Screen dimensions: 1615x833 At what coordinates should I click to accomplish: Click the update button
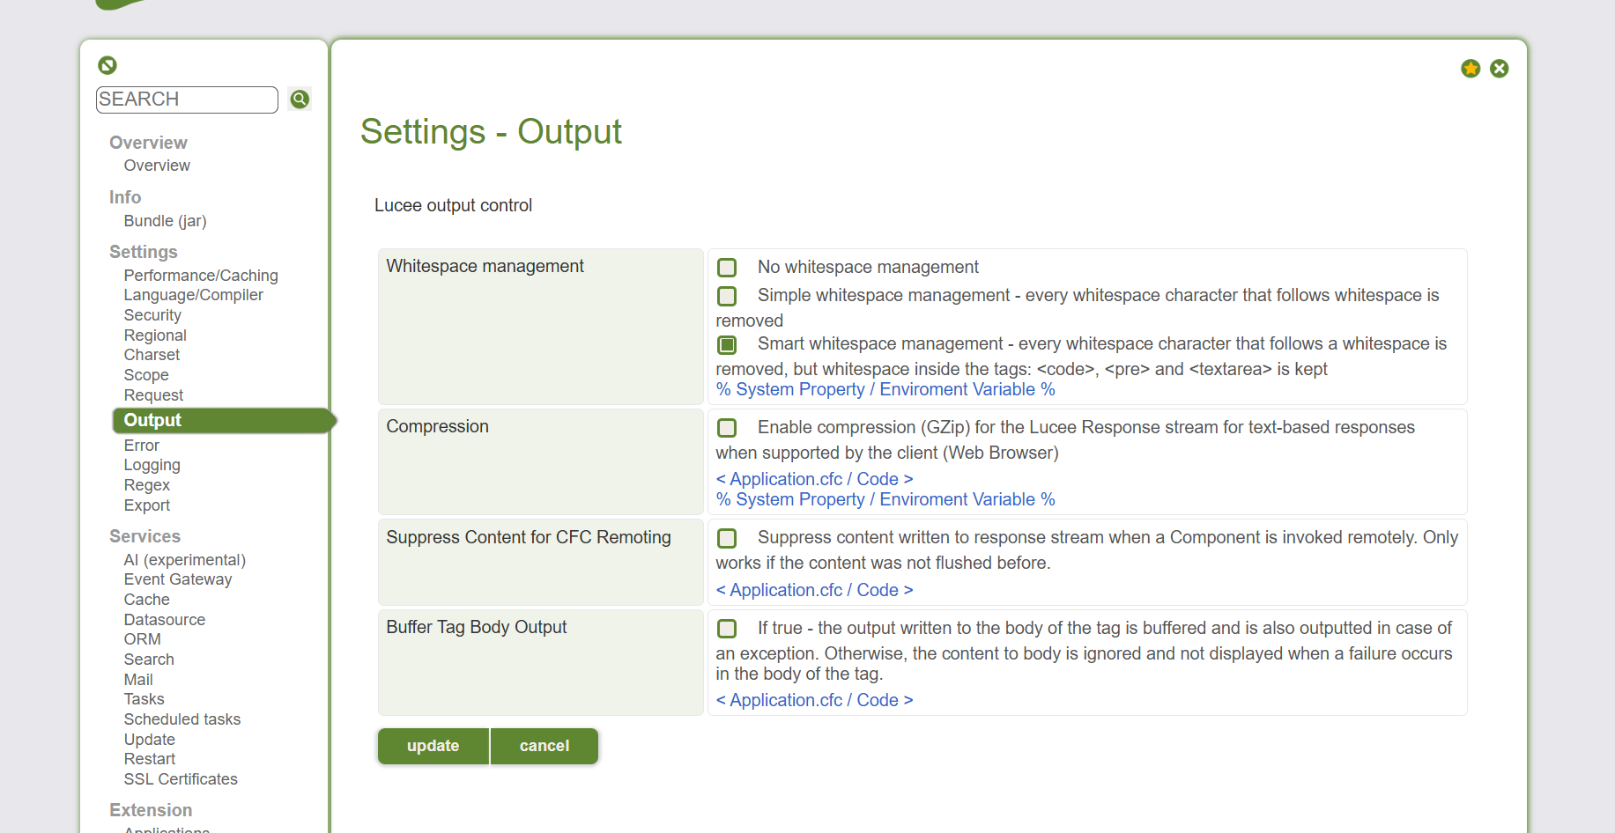coord(433,746)
